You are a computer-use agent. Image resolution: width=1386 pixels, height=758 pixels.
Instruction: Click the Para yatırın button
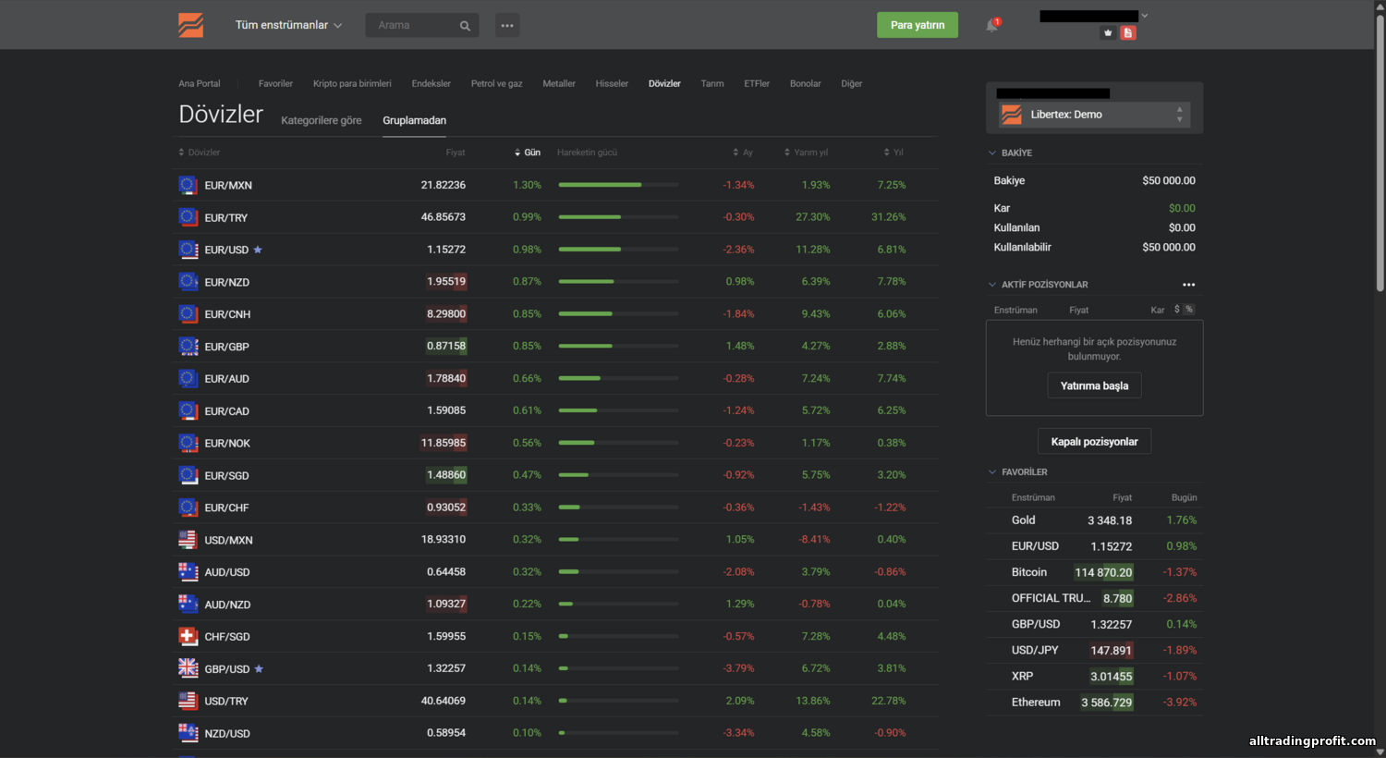(917, 25)
